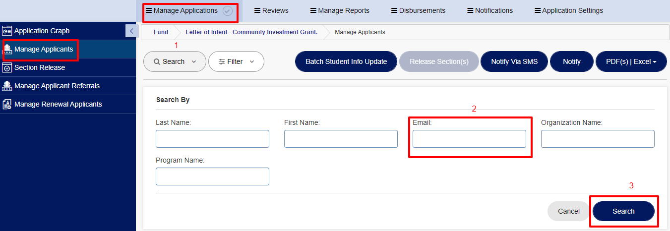
Task: Open the PDF(s) | Excel export dropdown
Action: [x=631, y=61]
